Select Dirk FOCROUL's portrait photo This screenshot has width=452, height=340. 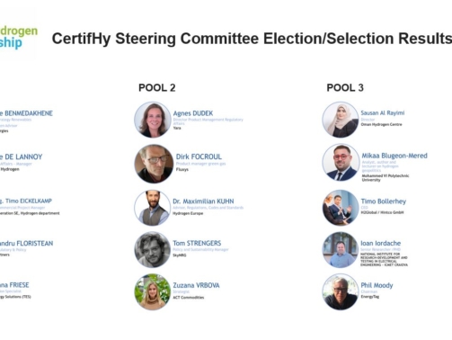[x=154, y=164]
